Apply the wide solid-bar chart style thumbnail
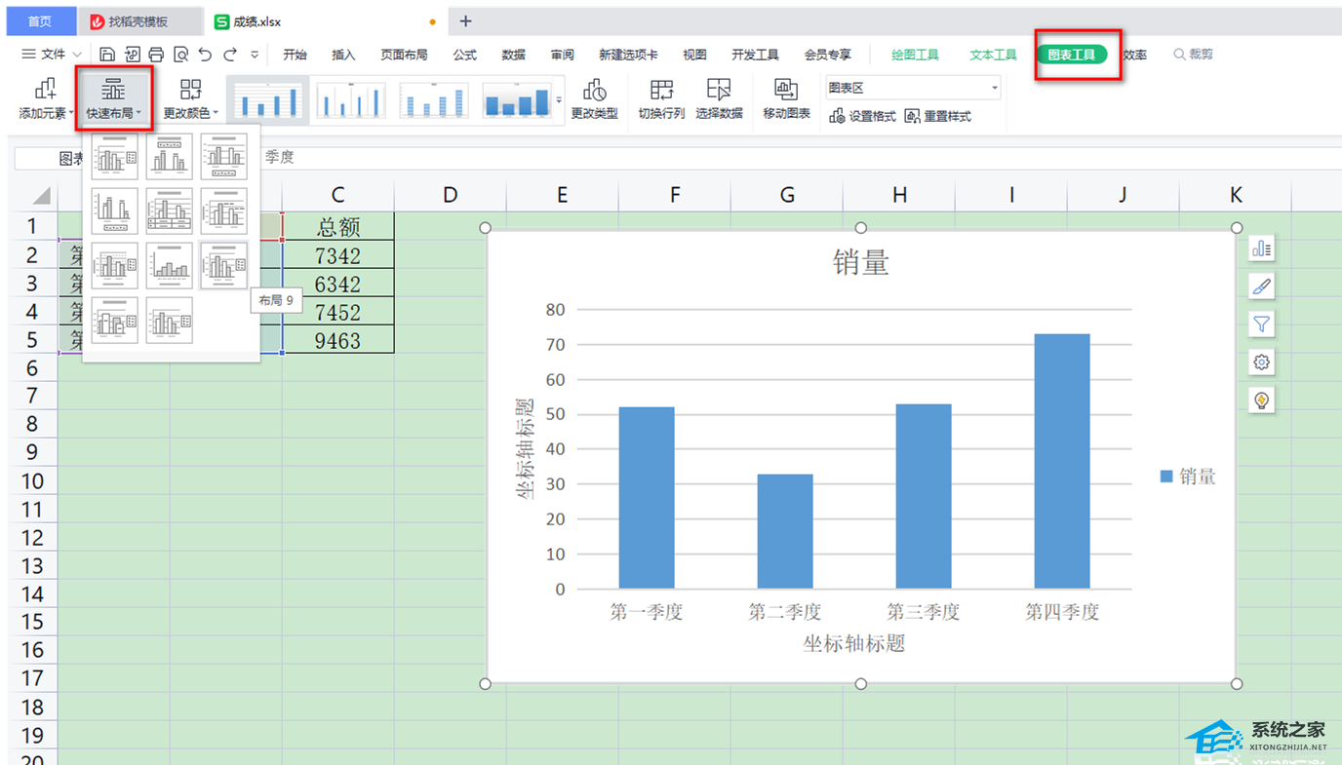This screenshot has width=1342, height=765. [x=516, y=100]
